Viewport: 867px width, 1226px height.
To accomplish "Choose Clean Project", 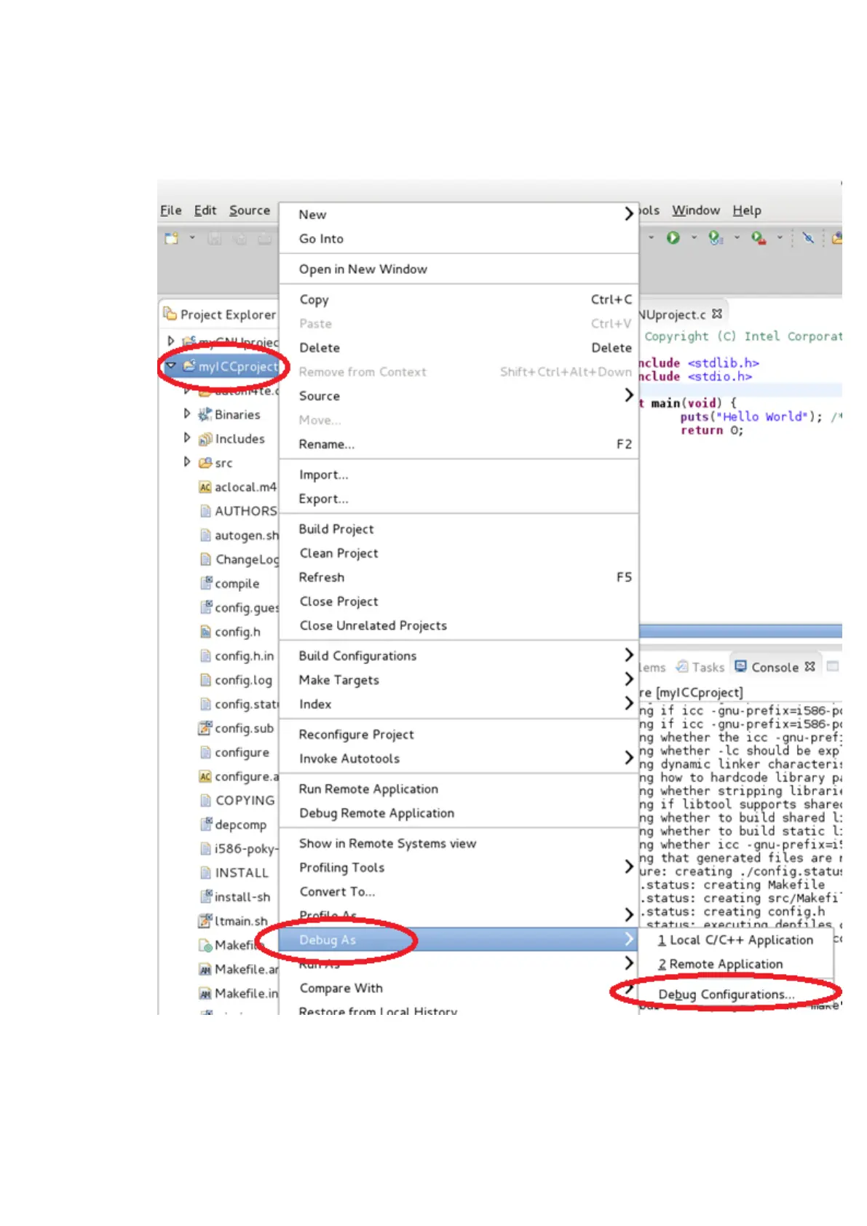I will (x=459, y=553).
